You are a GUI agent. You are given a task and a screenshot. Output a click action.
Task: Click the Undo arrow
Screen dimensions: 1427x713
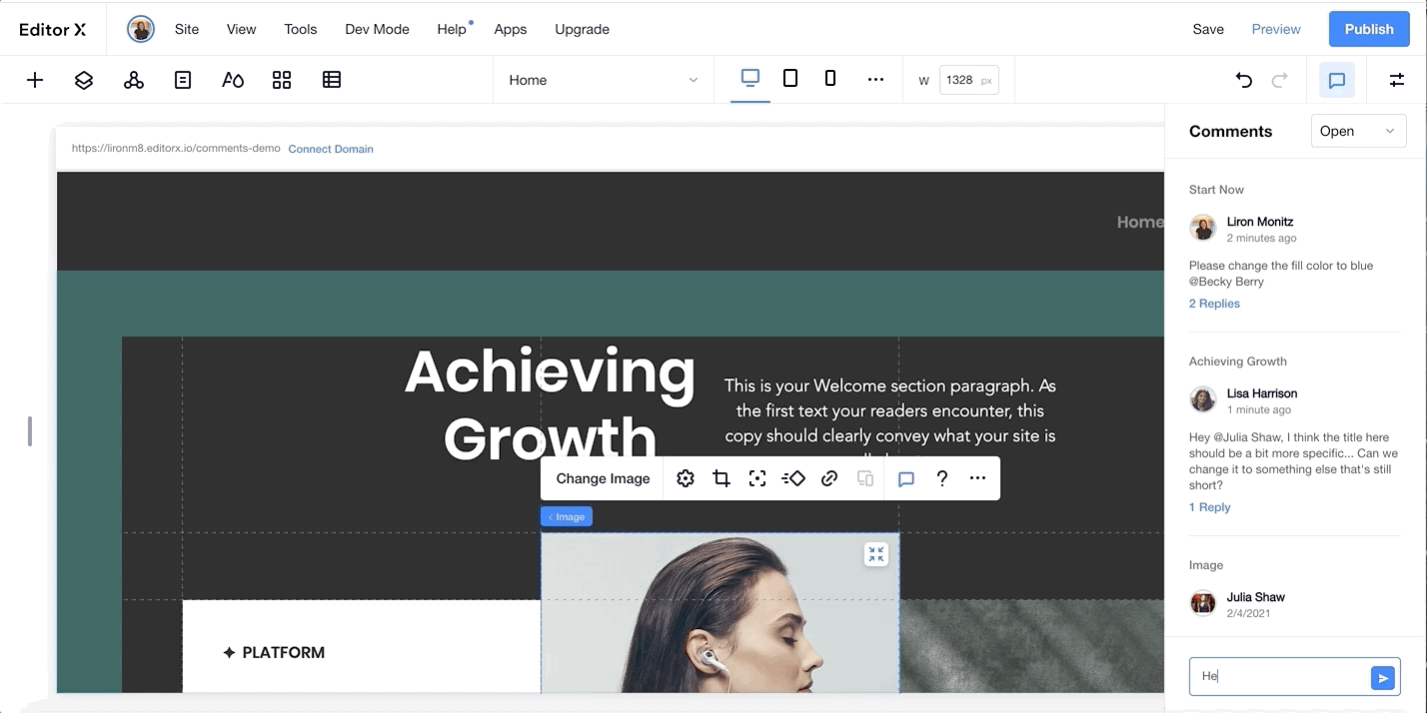[x=1244, y=80]
